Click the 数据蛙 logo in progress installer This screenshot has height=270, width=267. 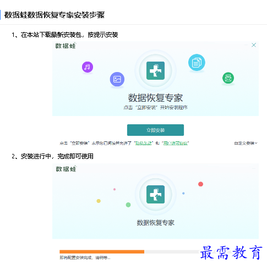[x=66, y=169]
